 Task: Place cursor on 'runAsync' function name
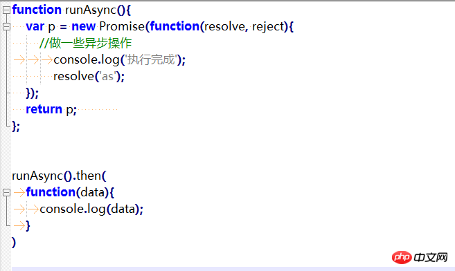[91, 10]
